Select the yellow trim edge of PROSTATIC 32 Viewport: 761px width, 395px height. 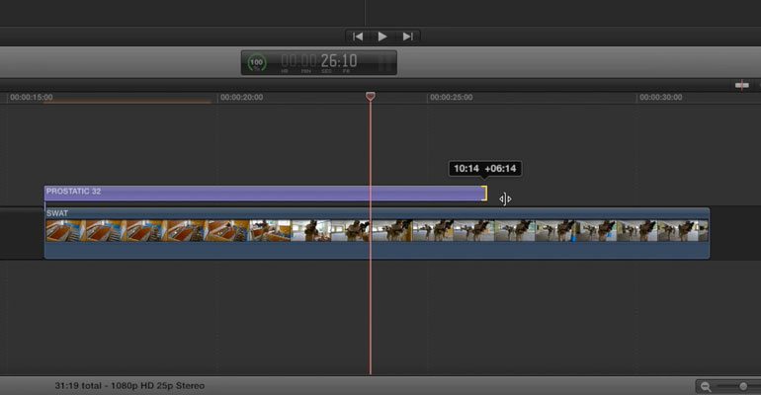point(484,194)
